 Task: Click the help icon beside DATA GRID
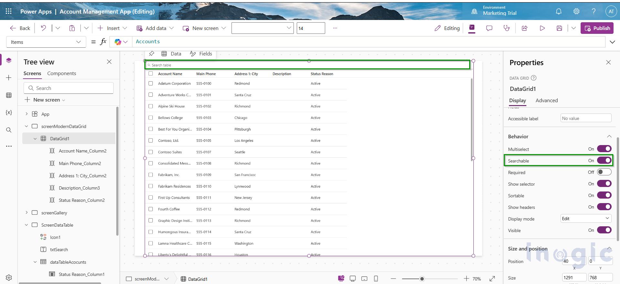[x=534, y=78]
